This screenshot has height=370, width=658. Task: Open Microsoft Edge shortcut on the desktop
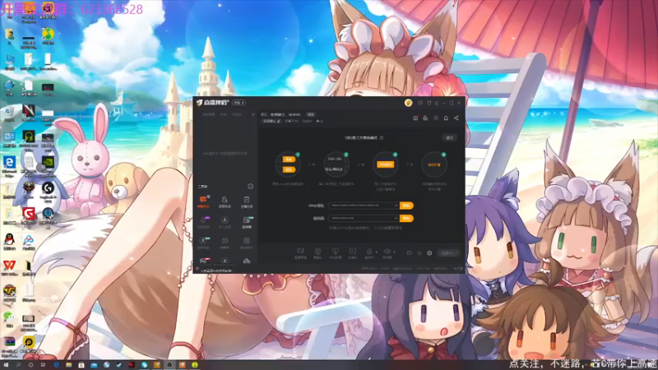pos(9,164)
